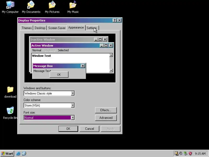Select the My Pictures desktop icon

point(52,7)
